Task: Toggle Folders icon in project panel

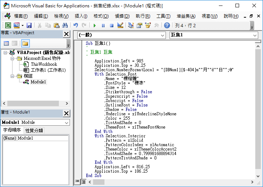Action: tap(25, 44)
